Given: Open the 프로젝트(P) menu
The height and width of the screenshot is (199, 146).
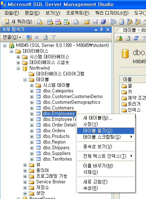Looking at the screenshot, I should (78, 13).
